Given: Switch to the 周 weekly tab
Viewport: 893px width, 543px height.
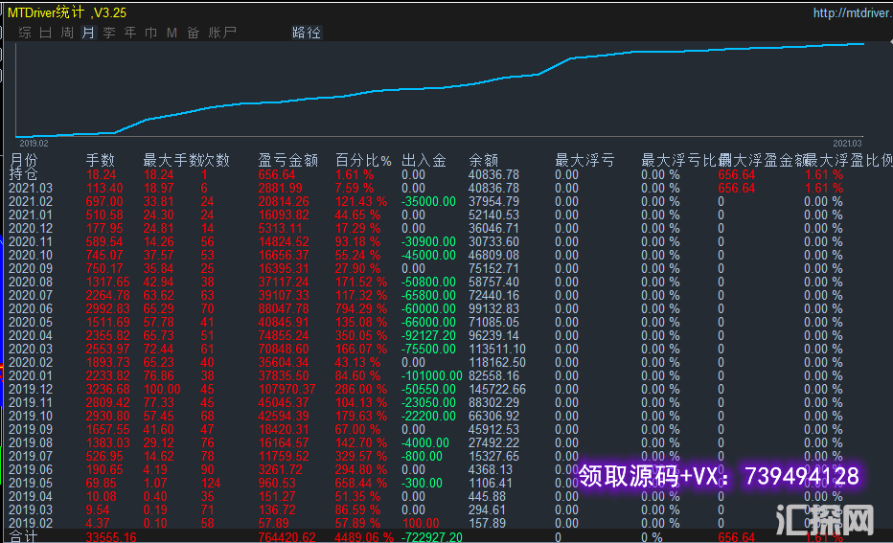Looking at the screenshot, I should [x=67, y=33].
